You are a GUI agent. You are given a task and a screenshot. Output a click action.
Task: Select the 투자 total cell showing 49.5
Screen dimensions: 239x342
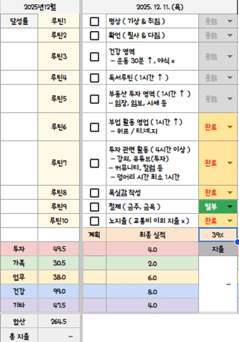[x=59, y=249]
